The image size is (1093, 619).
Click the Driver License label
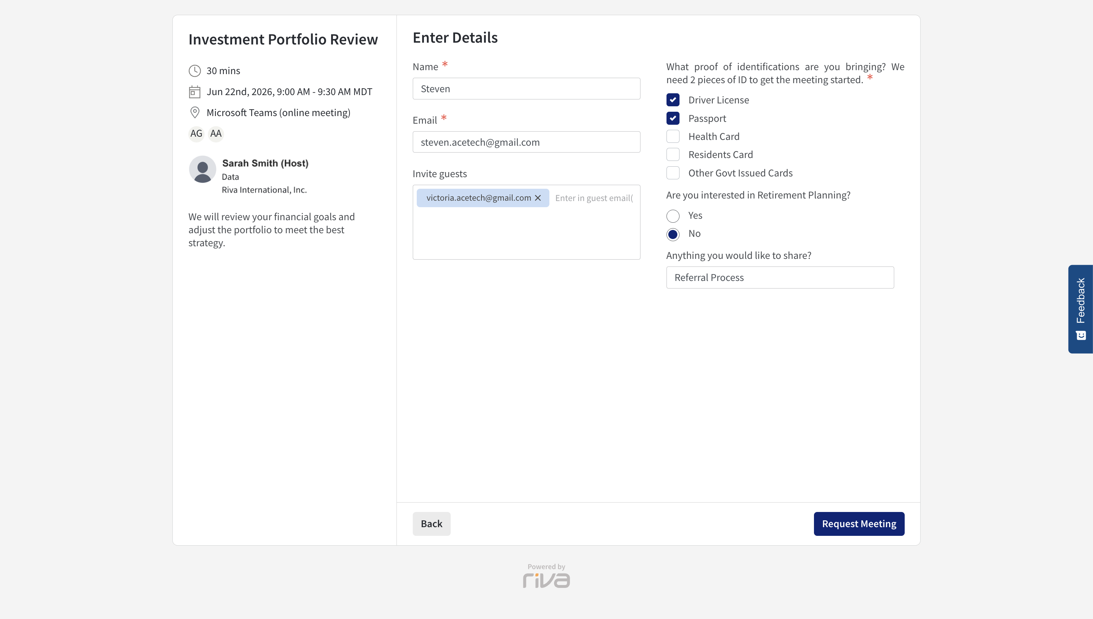(x=719, y=100)
